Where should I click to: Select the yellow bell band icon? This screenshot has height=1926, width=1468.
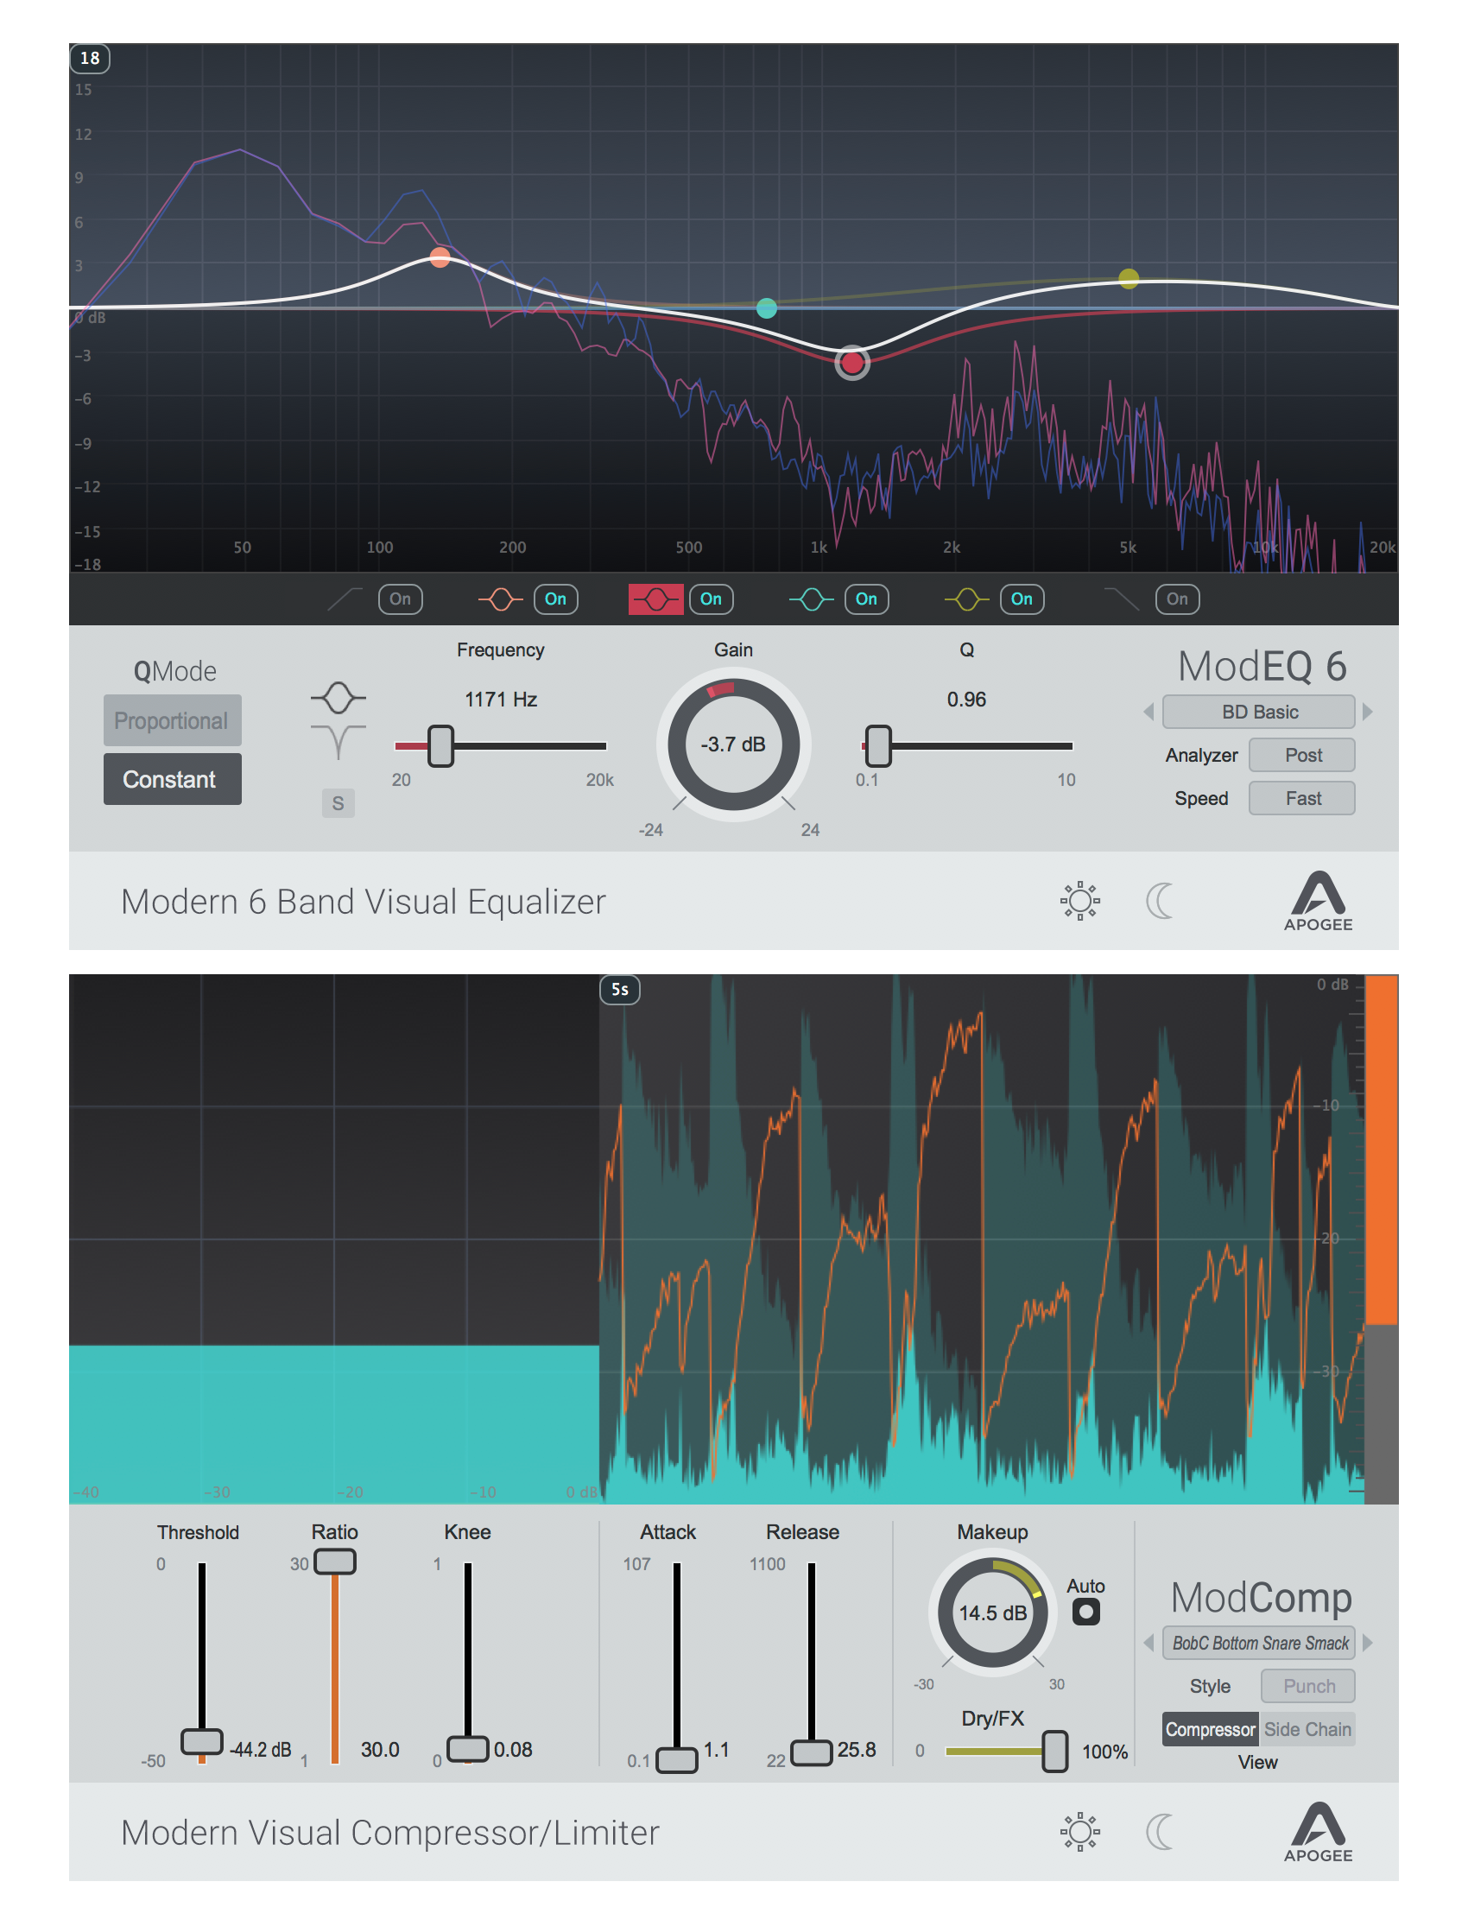(966, 599)
